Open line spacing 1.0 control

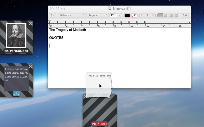tap(186, 15)
